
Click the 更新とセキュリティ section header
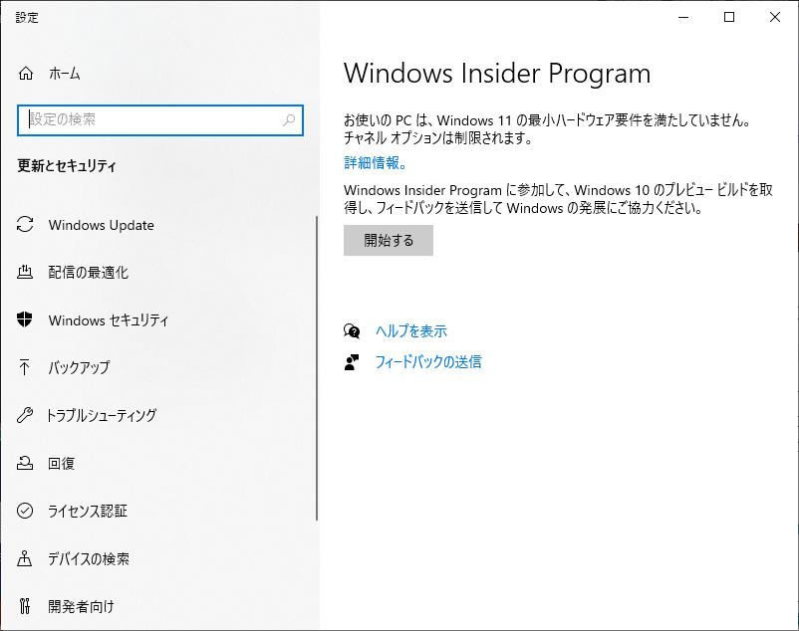point(67,166)
